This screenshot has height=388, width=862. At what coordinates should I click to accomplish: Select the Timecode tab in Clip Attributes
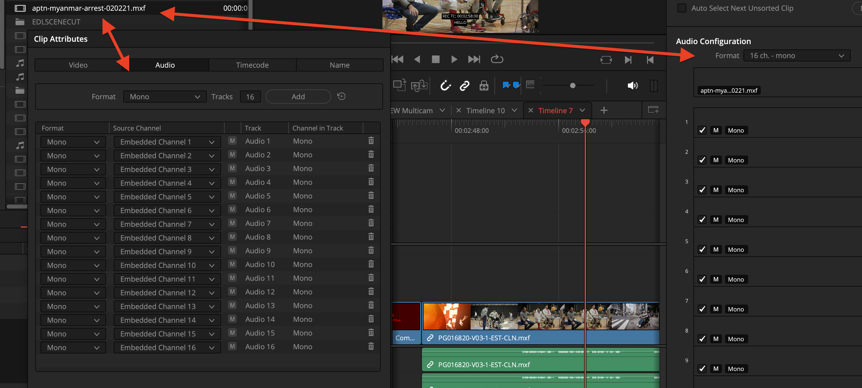click(x=252, y=64)
